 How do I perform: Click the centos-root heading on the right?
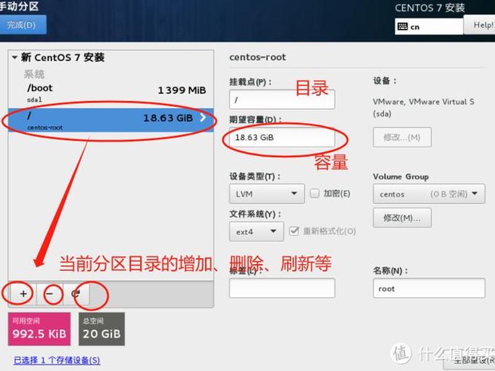[257, 57]
